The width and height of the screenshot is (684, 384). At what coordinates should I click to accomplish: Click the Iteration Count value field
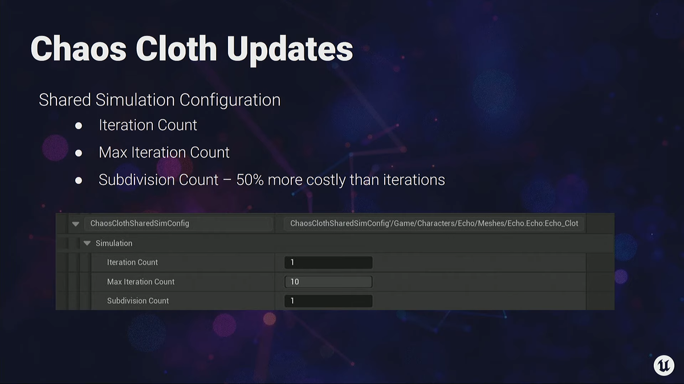[x=328, y=262]
